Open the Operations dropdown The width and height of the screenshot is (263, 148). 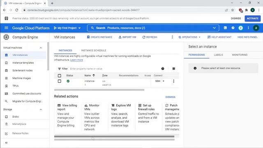[x=189, y=37]
